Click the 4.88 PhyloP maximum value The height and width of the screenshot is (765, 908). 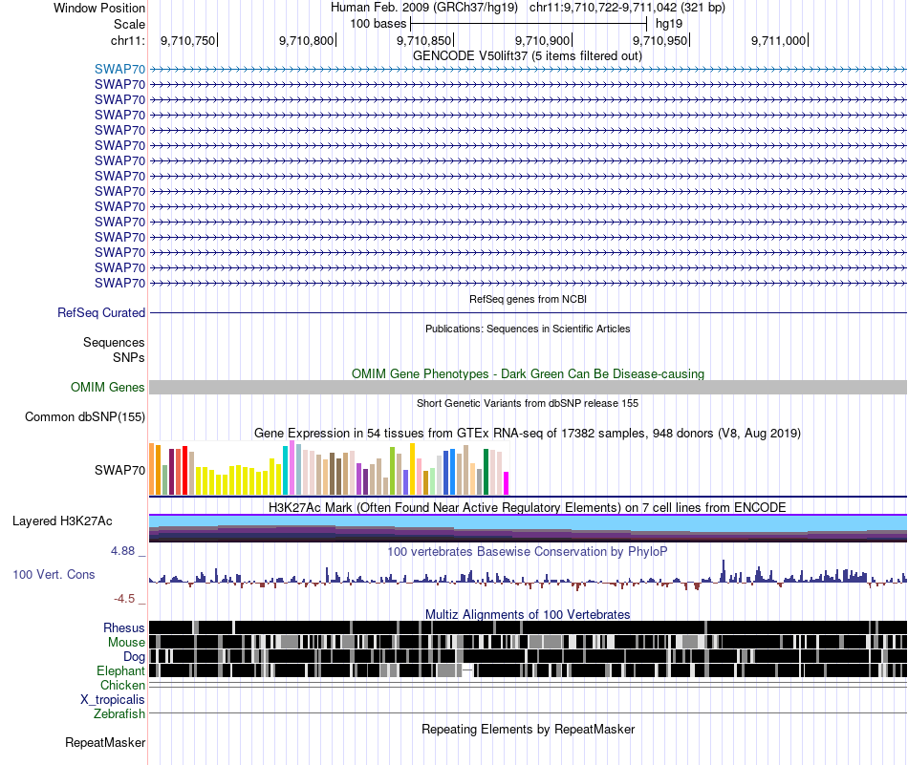click(122, 551)
